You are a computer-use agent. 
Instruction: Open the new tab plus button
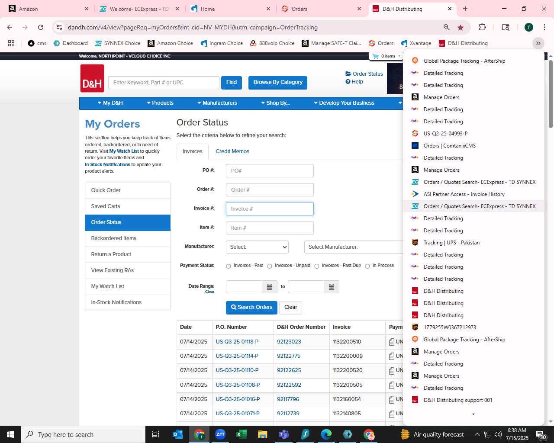(x=465, y=9)
